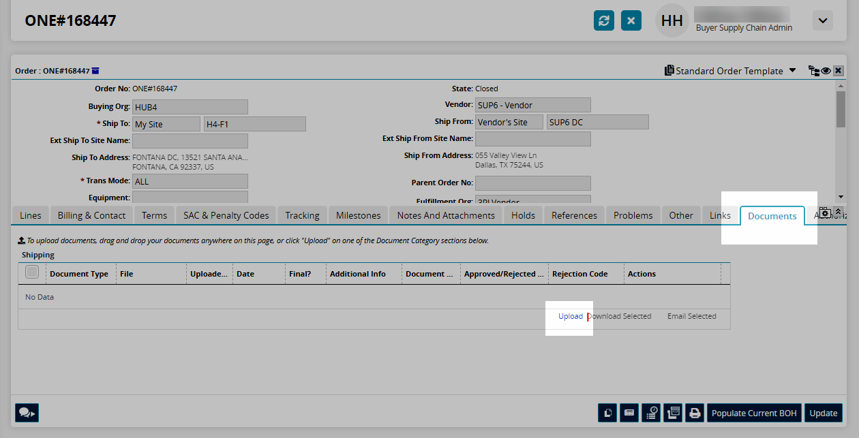
Task: Switch to the Milestones tab
Action: 358,215
